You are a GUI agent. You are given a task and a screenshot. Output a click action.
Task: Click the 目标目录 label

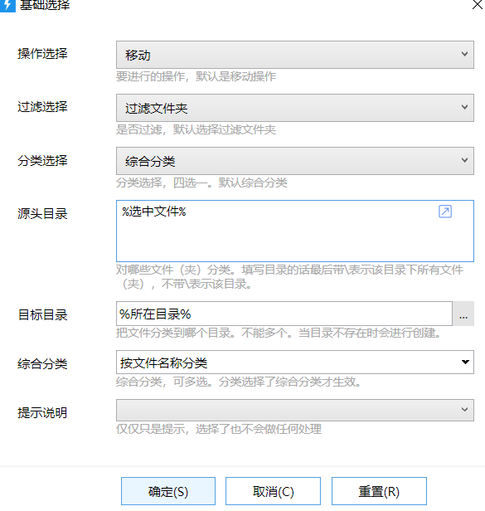42,315
